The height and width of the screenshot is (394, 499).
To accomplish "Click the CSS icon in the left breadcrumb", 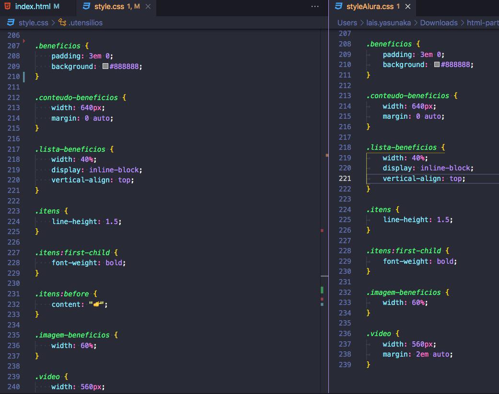I will pos(11,22).
